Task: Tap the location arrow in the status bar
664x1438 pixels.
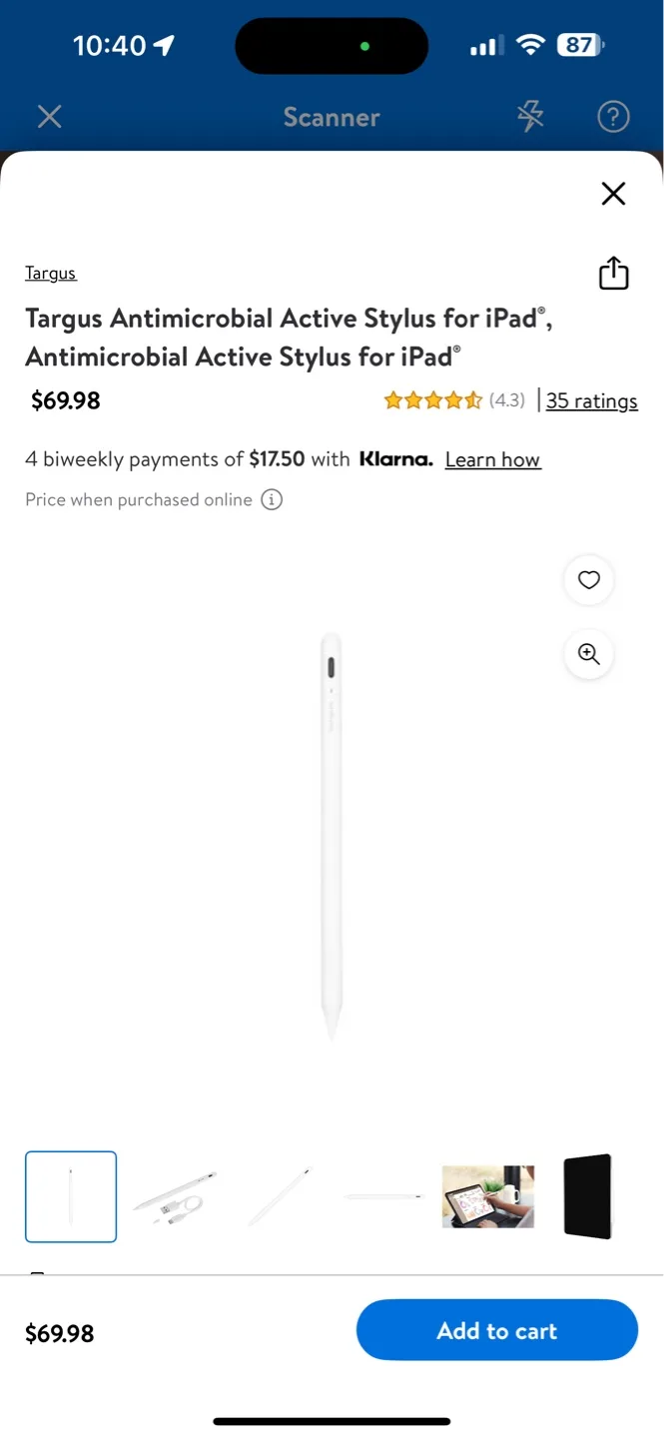Action: pyautogui.click(x=163, y=44)
